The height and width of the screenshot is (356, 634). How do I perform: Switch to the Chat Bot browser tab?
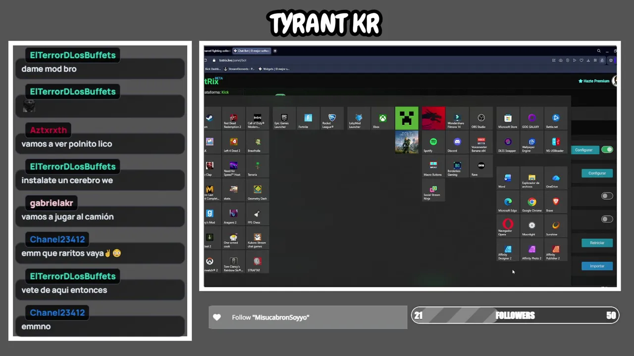(x=251, y=51)
